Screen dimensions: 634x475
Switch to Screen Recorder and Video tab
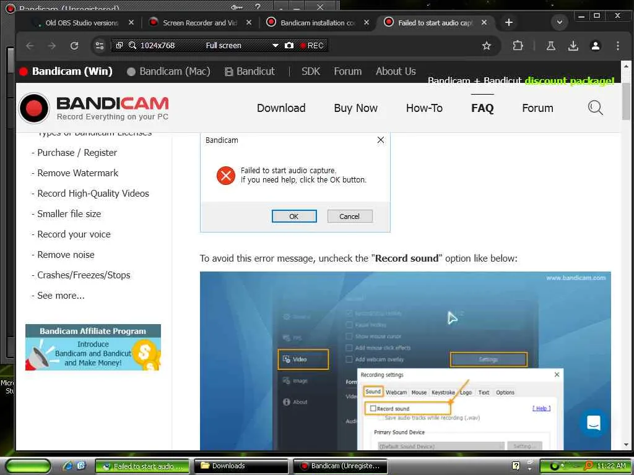pos(200,23)
